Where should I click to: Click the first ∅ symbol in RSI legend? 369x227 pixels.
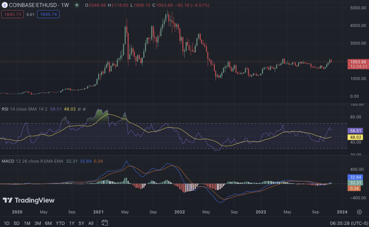[79, 109]
